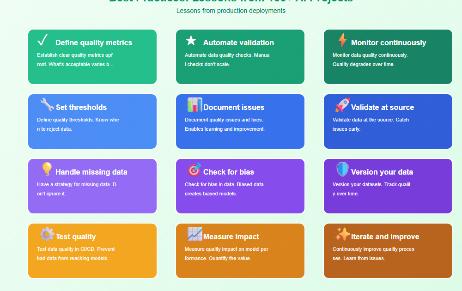
Task: Click the light bulb icon on Handle missing data
Action: tap(47, 170)
